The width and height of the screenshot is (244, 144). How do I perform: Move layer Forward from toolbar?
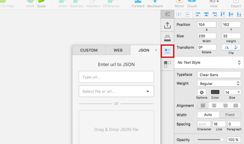138,1
